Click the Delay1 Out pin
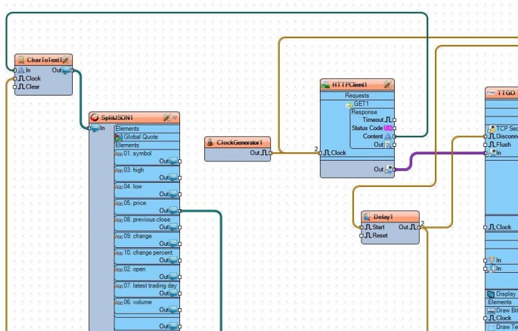Viewport: 518px width, 331px height. pos(419,227)
